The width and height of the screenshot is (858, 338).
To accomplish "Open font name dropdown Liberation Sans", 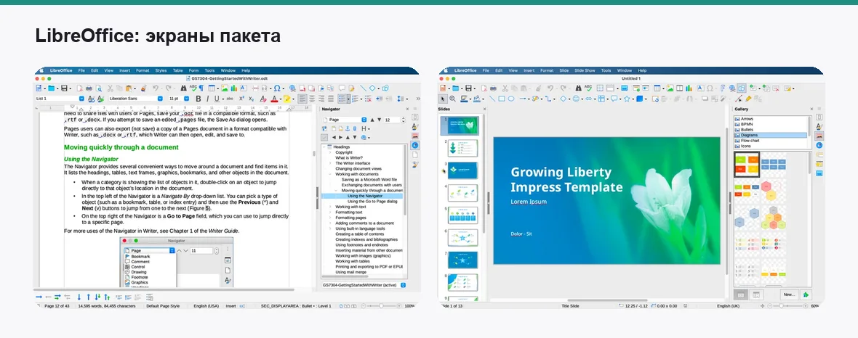I will (136, 99).
